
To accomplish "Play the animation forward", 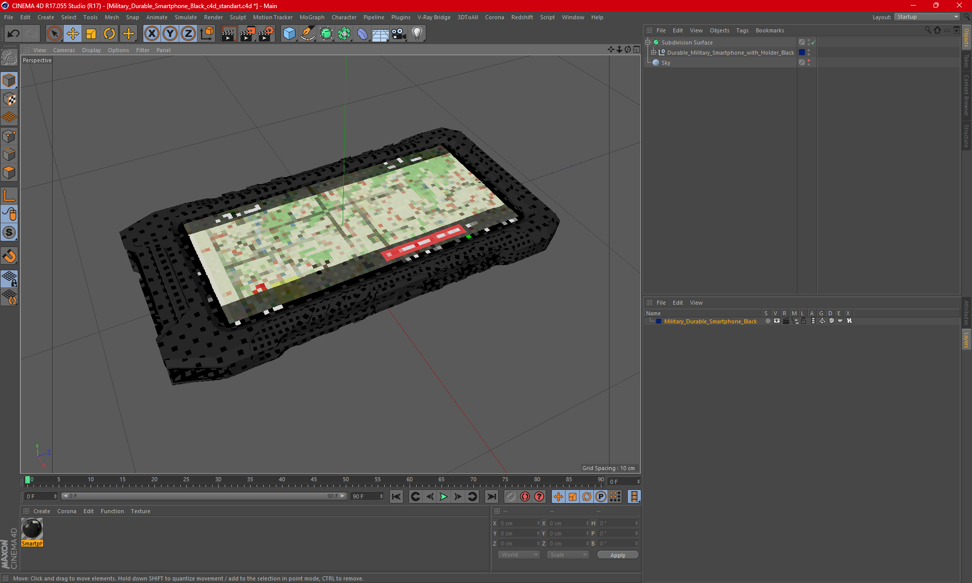I will pyautogui.click(x=443, y=496).
